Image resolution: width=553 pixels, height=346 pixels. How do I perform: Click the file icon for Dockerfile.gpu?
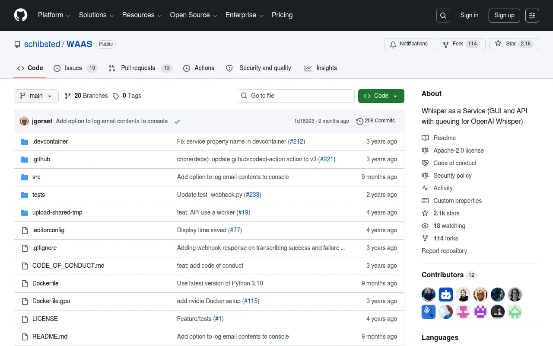click(x=25, y=301)
